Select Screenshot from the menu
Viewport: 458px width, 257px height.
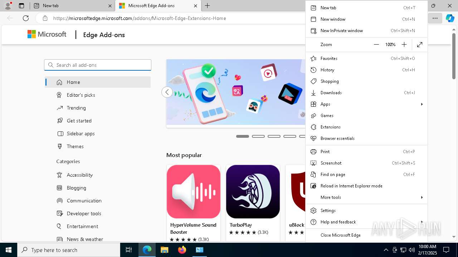pos(367,163)
